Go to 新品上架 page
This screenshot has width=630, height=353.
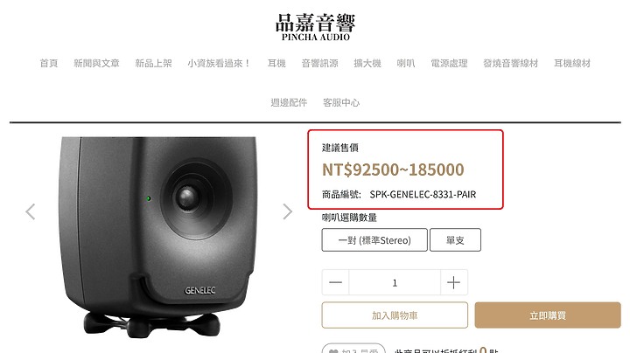(x=153, y=64)
